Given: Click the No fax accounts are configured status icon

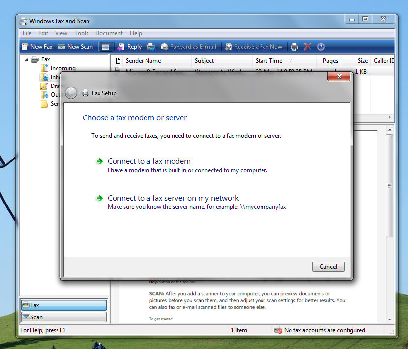Looking at the screenshot, I should click(278, 330).
